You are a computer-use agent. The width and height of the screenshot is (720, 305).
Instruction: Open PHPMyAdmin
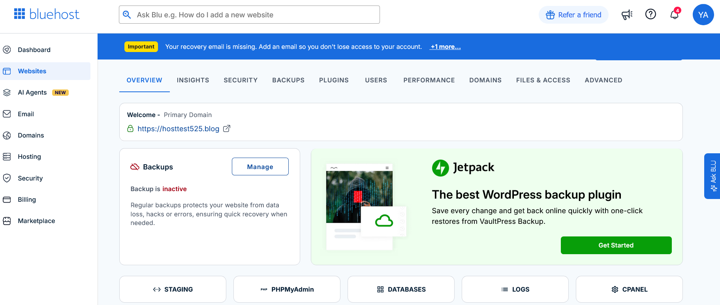pyautogui.click(x=287, y=289)
